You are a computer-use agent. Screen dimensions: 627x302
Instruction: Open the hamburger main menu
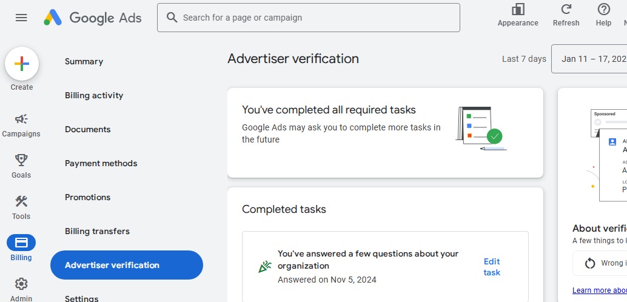(x=21, y=18)
